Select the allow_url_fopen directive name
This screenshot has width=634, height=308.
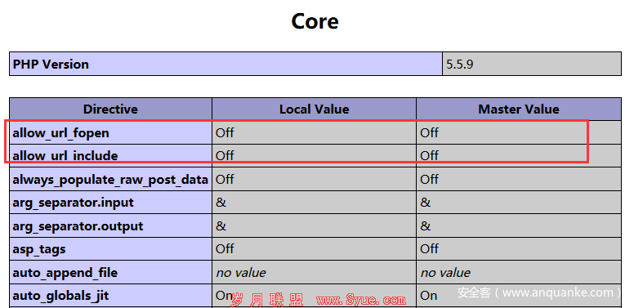click(60, 133)
